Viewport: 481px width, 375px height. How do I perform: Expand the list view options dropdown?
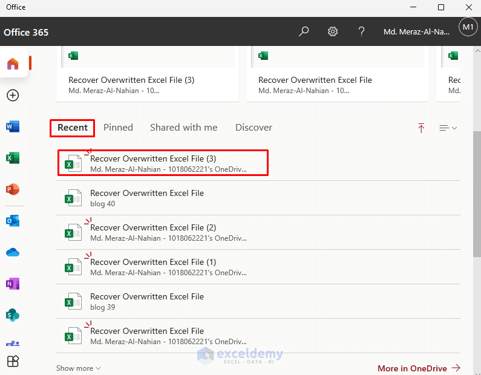pos(448,128)
